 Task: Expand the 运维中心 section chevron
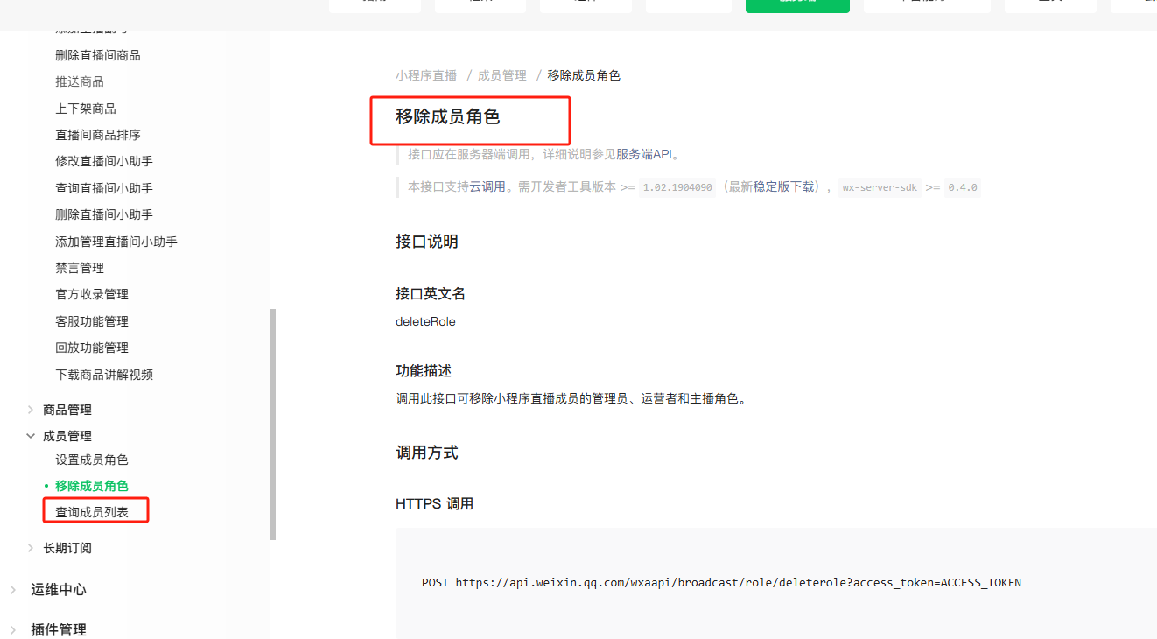click(13, 590)
